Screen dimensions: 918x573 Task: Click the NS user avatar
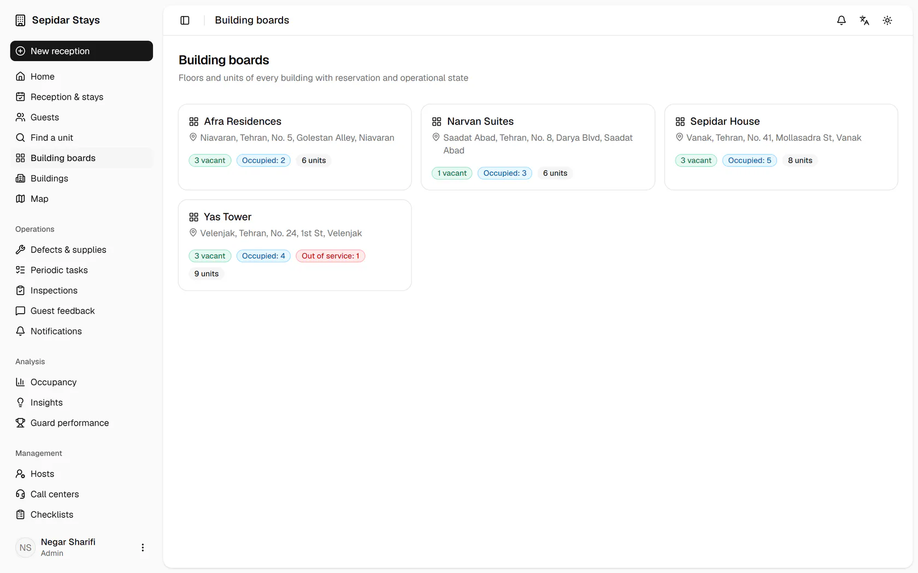click(26, 547)
